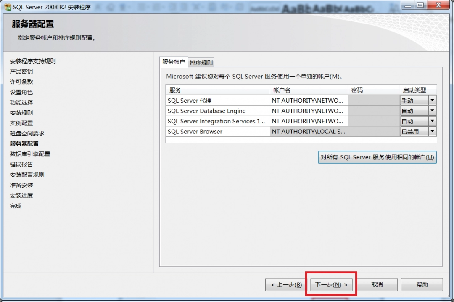Click the SQL Server installer title bar icon
454x302 pixels.
[x=6, y=6]
